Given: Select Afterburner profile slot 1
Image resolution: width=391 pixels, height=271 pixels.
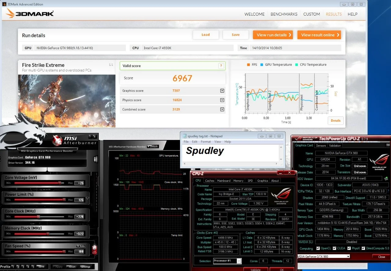Looking at the screenshot, I should pyautogui.click(x=13, y=267).
